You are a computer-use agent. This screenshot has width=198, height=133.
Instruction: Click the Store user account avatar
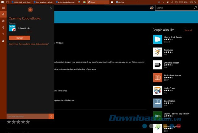coord(152,8)
